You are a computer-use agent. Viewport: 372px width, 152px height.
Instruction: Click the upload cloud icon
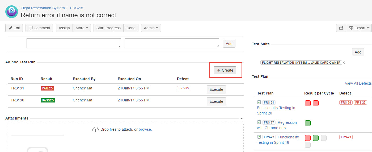[x=95, y=129]
